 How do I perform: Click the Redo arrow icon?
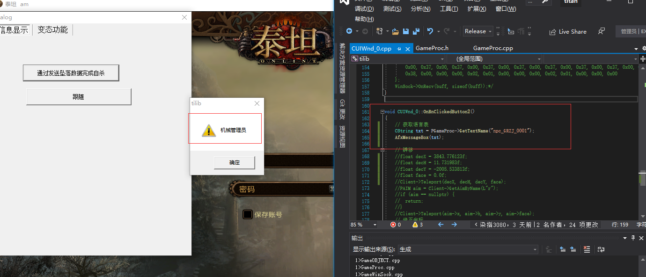[x=447, y=31]
